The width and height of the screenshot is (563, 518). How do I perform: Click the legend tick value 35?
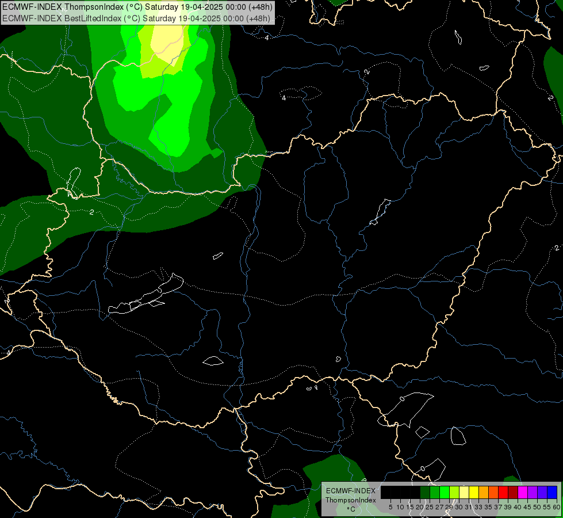488,507
